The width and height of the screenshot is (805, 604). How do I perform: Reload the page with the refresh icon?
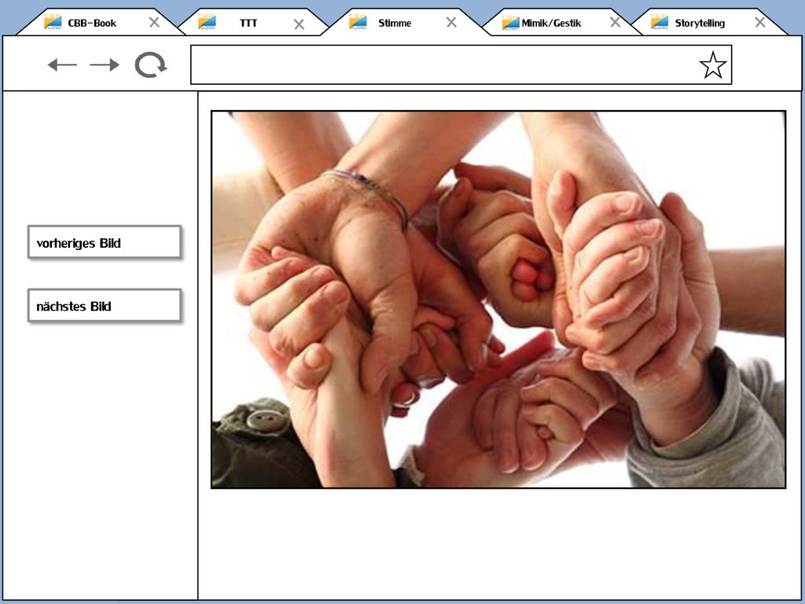[x=150, y=64]
